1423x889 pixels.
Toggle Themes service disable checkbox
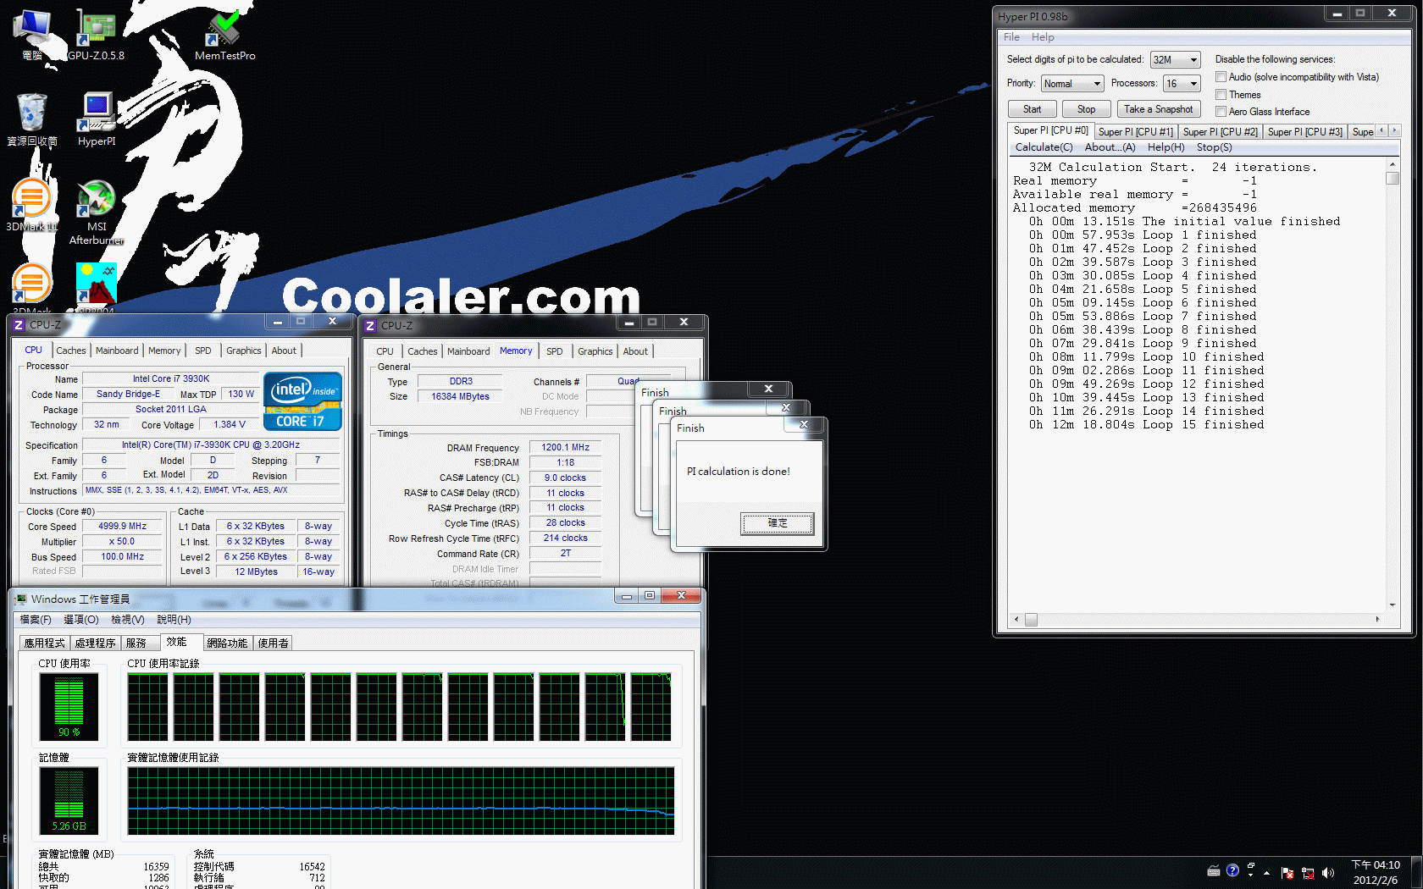(x=1221, y=95)
